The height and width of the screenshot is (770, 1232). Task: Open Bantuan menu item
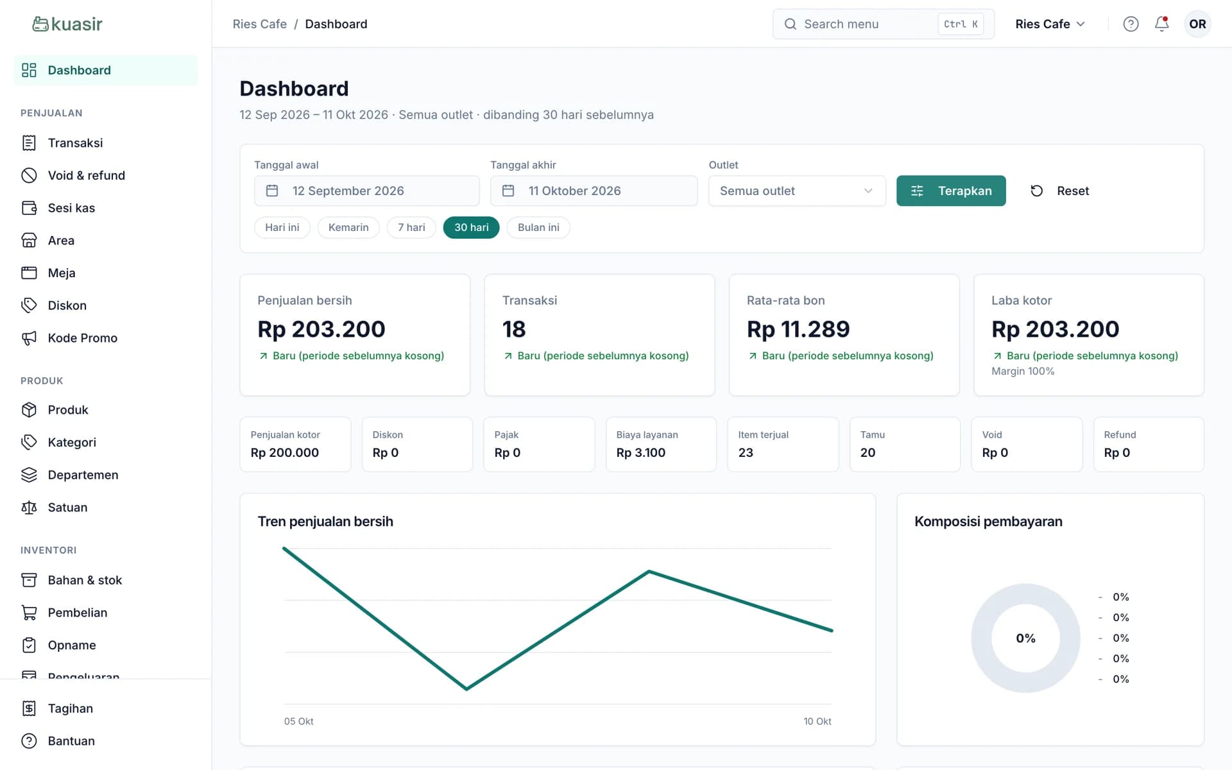pos(106,740)
